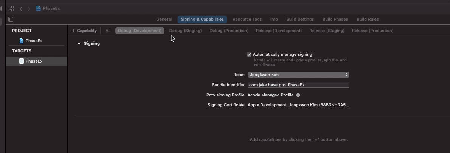This screenshot has width=450, height=153.
Task: Go back with the left chevron
Action: [21, 9]
